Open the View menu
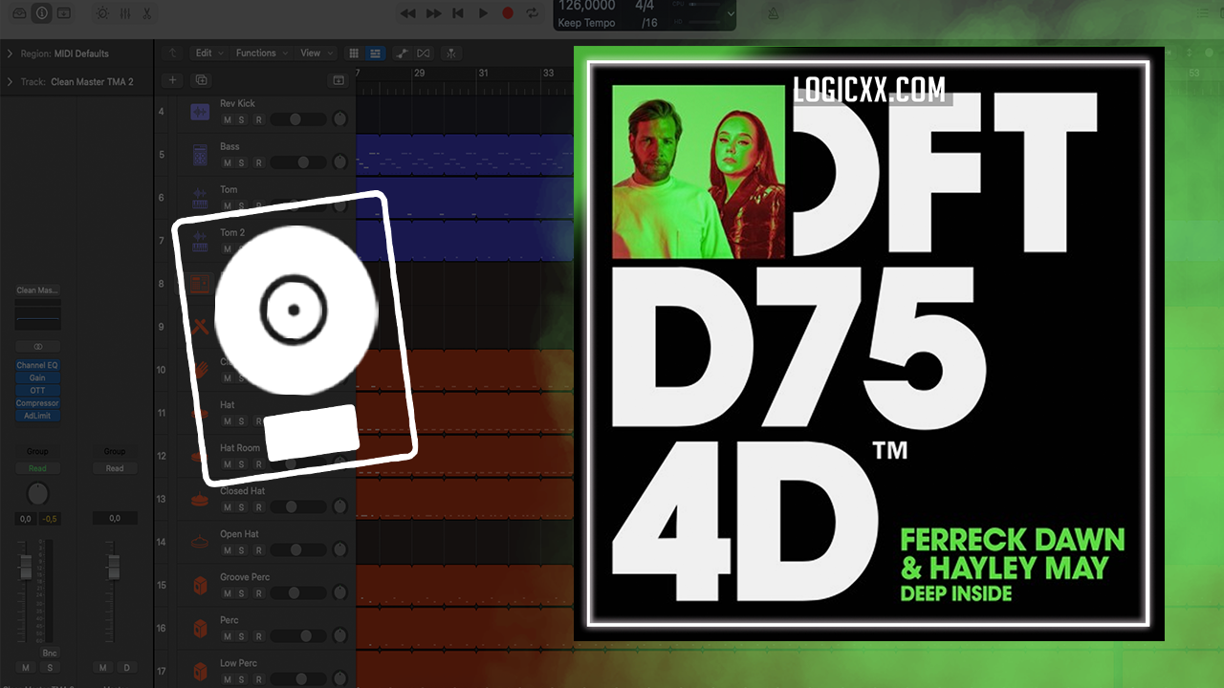The width and height of the screenshot is (1224, 688). click(316, 54)
